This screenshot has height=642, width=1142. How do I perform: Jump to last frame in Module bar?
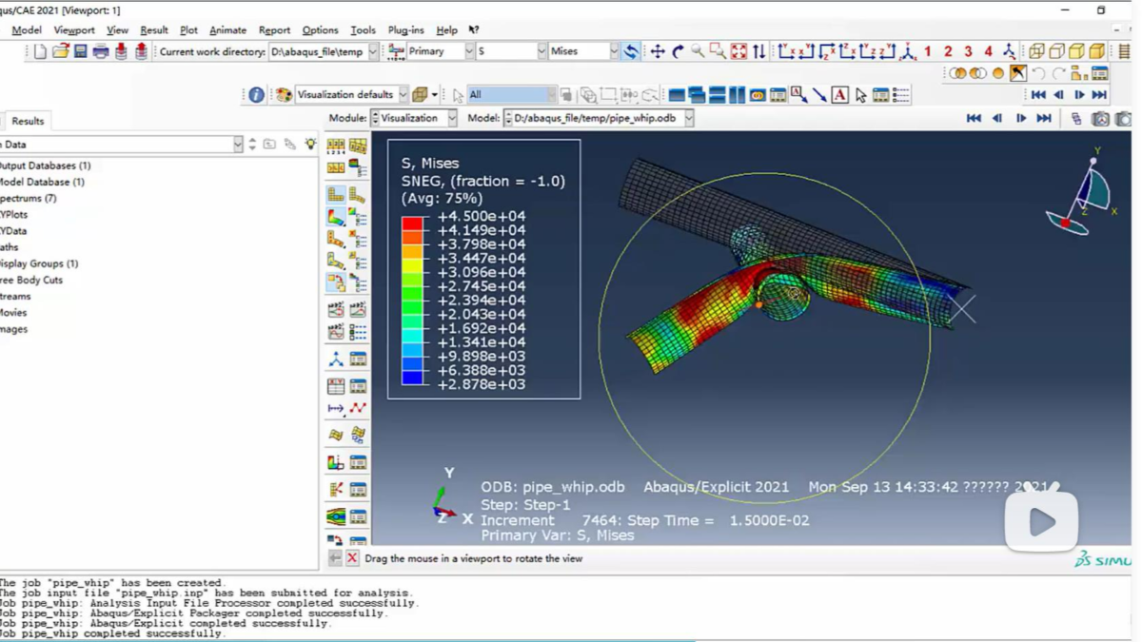[1044, 118]
